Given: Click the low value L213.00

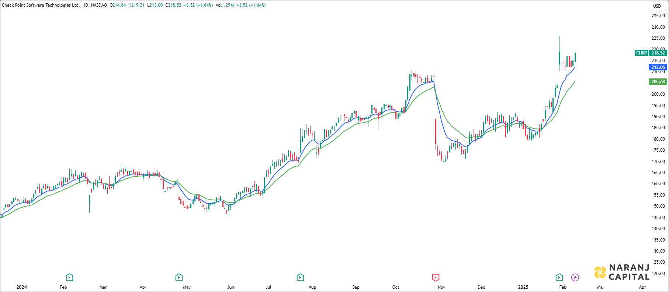Looking at the screenshot, I should point(155,5).
